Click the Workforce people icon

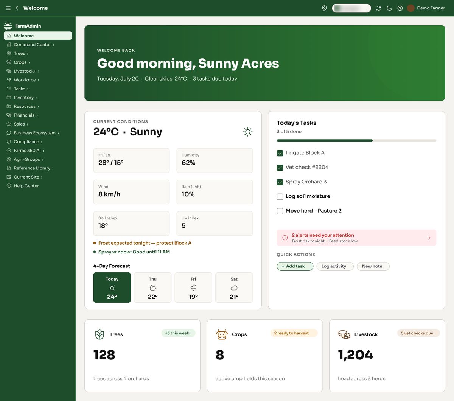pos(9,80)
